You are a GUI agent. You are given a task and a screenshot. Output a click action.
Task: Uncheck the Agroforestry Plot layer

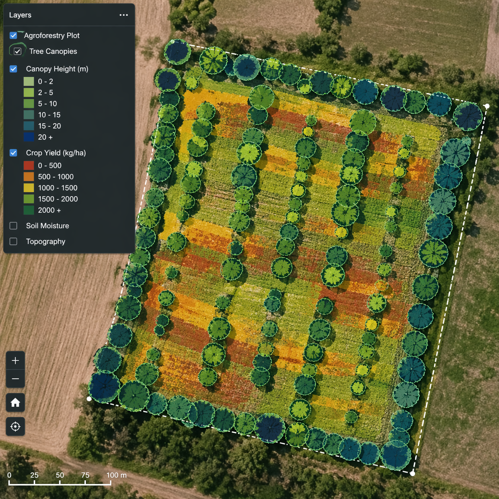(x=14, y=35)
